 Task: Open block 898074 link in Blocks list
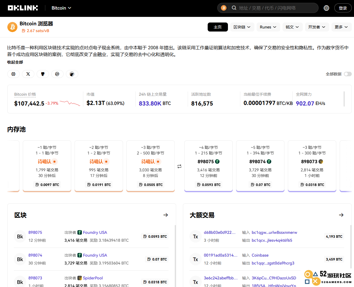(35, 255)
